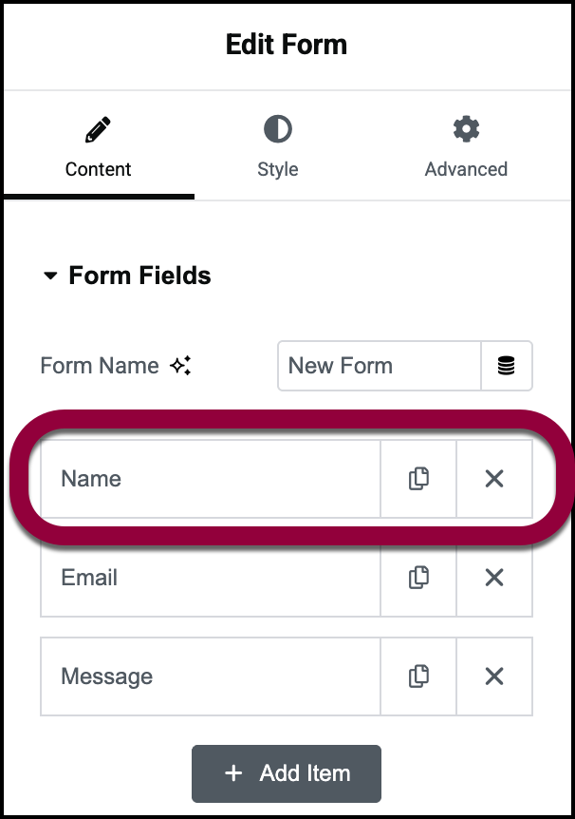575x819 pixels.
Task: Remove the Name field item
Action: [494, 479]
